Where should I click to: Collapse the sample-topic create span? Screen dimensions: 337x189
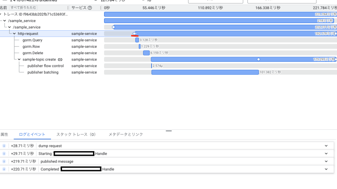tap(19, 59)
